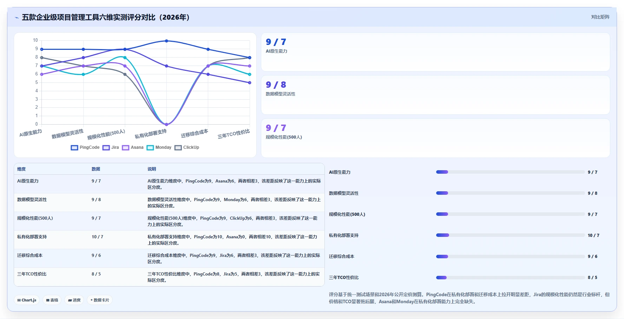This screenshot has height=319, width=624.
Task: Click the icon left of the page title
Action: click(17, 18)
